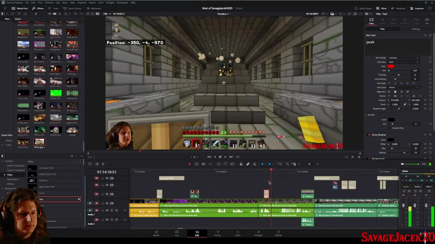
Task: Open the Timeline 1 name dropdown
Action: pyautogui.click(x=224, y=14)
